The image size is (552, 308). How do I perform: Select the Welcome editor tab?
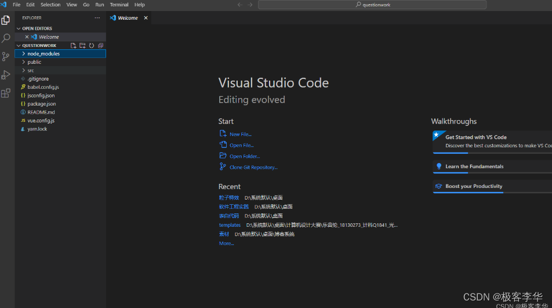pos(129,17)
